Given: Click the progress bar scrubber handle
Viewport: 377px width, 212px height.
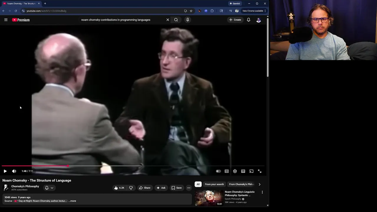Looking at the screenshot, I should [68, 166].
